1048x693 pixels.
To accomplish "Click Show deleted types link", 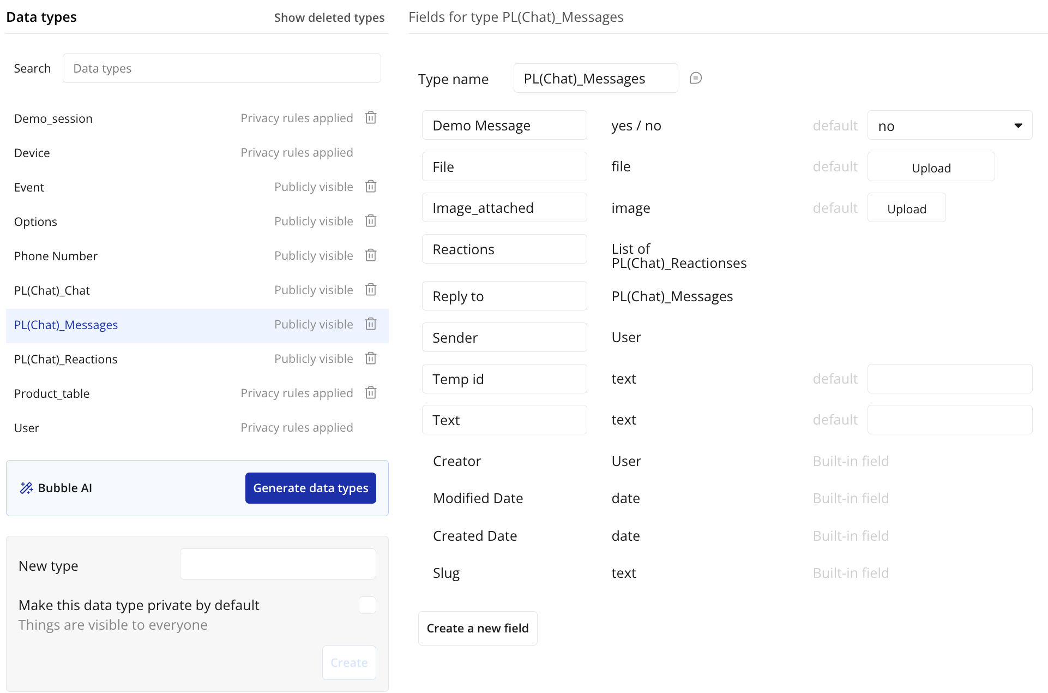I will [x=329, y=17].
